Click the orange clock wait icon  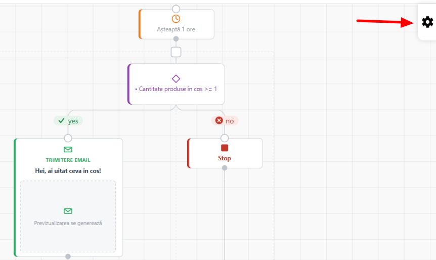(x=176, y=19)
